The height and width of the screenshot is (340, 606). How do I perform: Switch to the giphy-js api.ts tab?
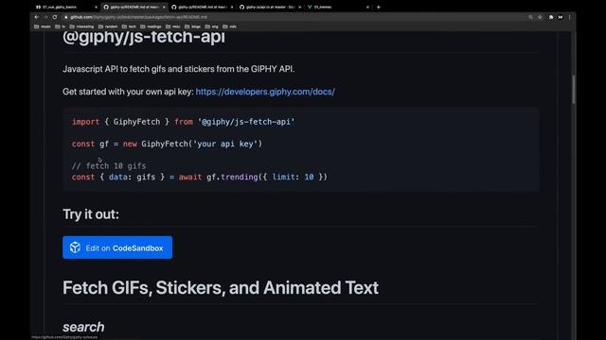pyautogui.click(x=270, y=7)
